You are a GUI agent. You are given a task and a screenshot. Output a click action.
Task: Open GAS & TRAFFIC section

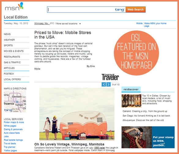pyautogui.click(x=12, y=62)
